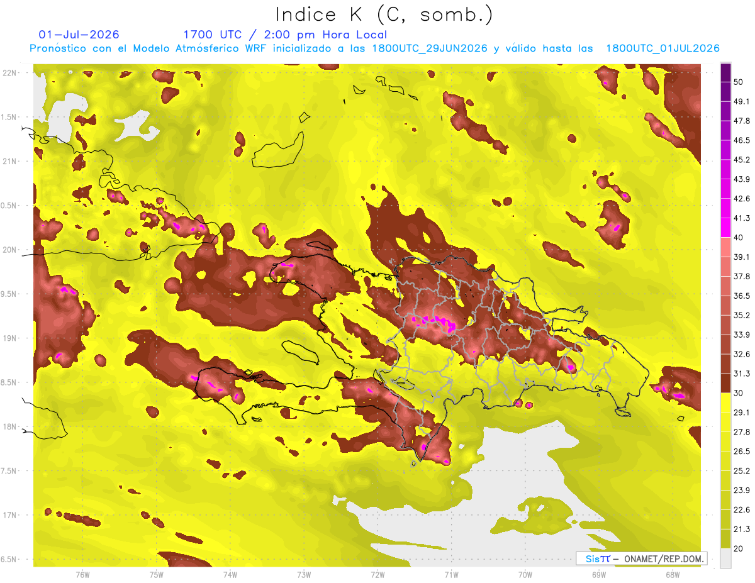
Task: Click the '71W' longitude axis label
Action: (451, 575)
